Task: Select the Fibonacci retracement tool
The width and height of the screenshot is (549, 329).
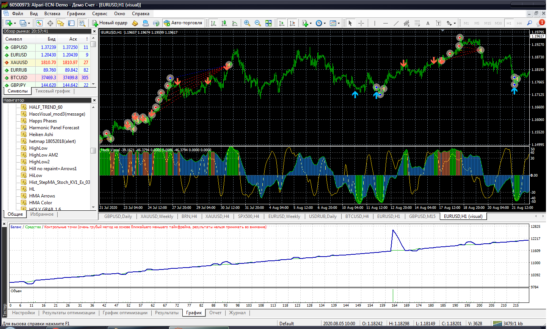Action: [417, 23]
